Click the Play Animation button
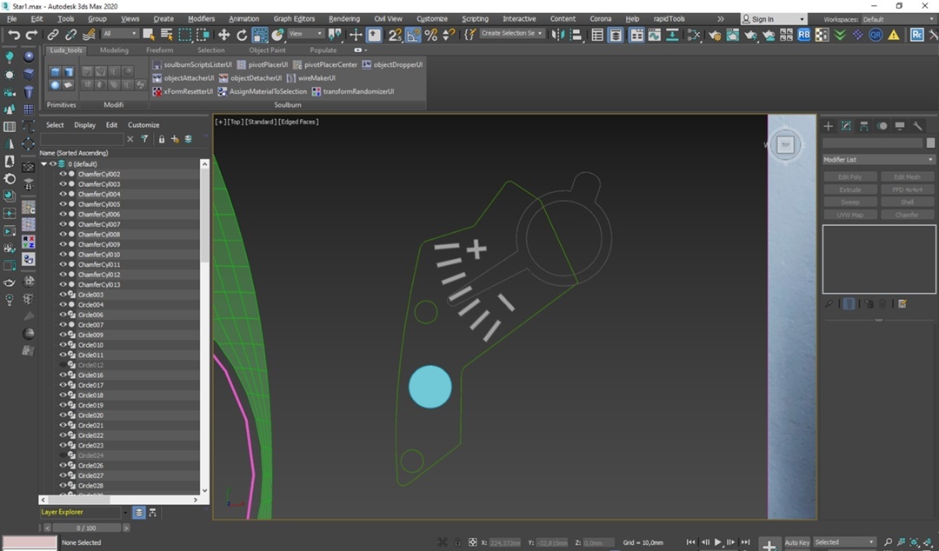 [717, 542]
